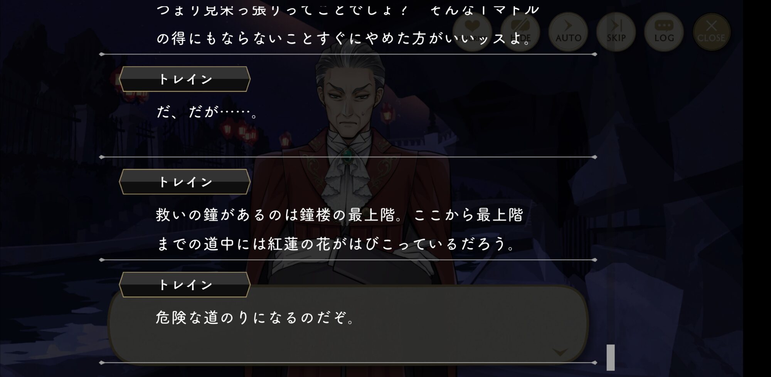Select the トレイン nameplate above 危険な道のり line
Screen dimensions: 771x377
[185, 284]
